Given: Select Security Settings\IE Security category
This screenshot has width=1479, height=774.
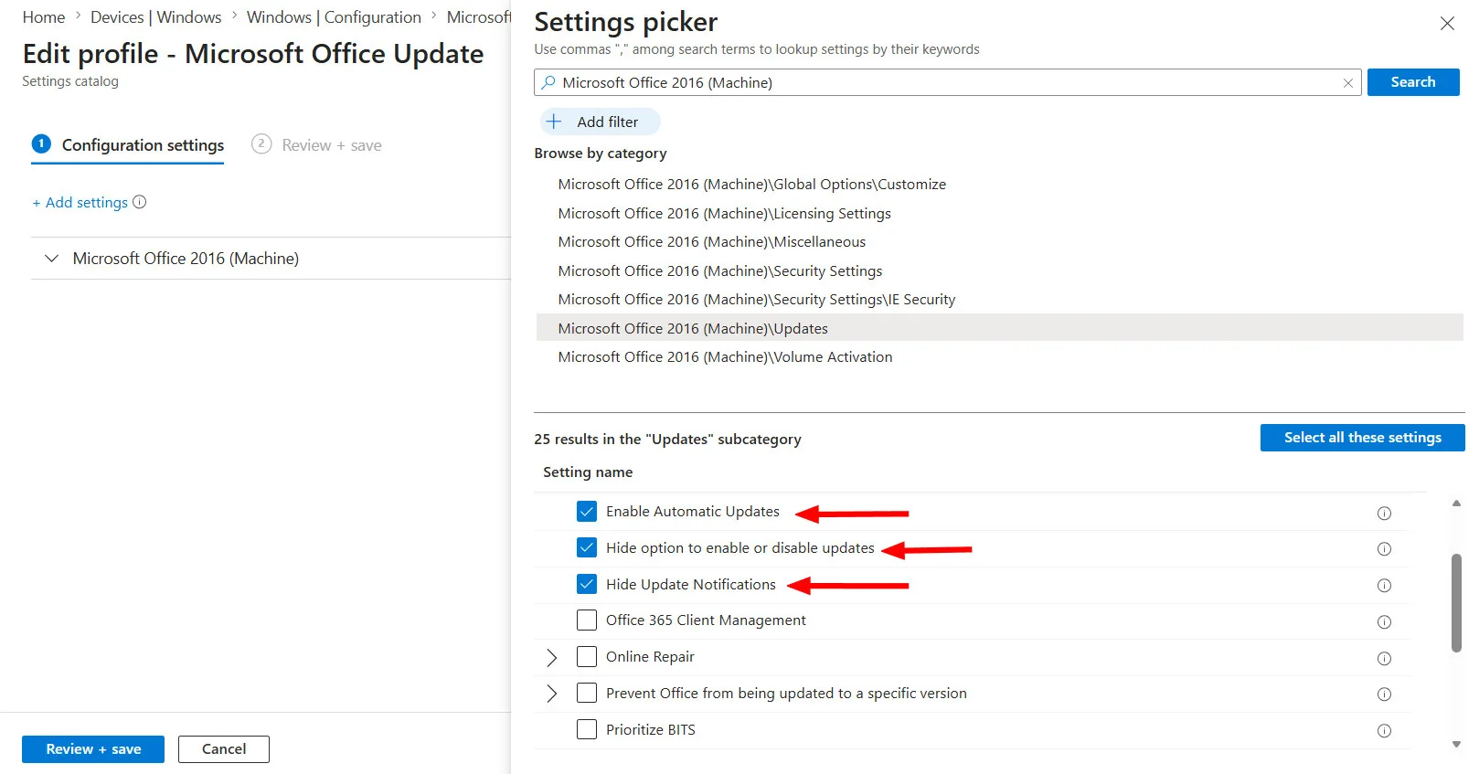Looking at the screenshot, I should (757, 300).
